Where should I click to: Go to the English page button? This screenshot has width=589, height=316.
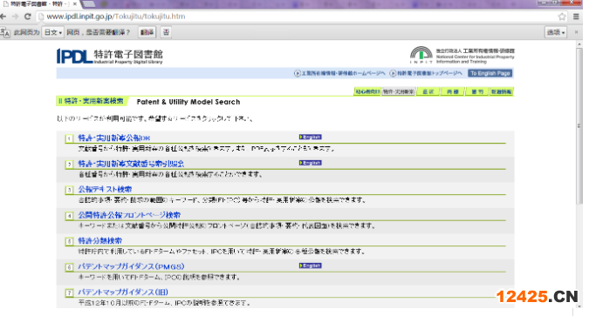[x=490, y=73]
